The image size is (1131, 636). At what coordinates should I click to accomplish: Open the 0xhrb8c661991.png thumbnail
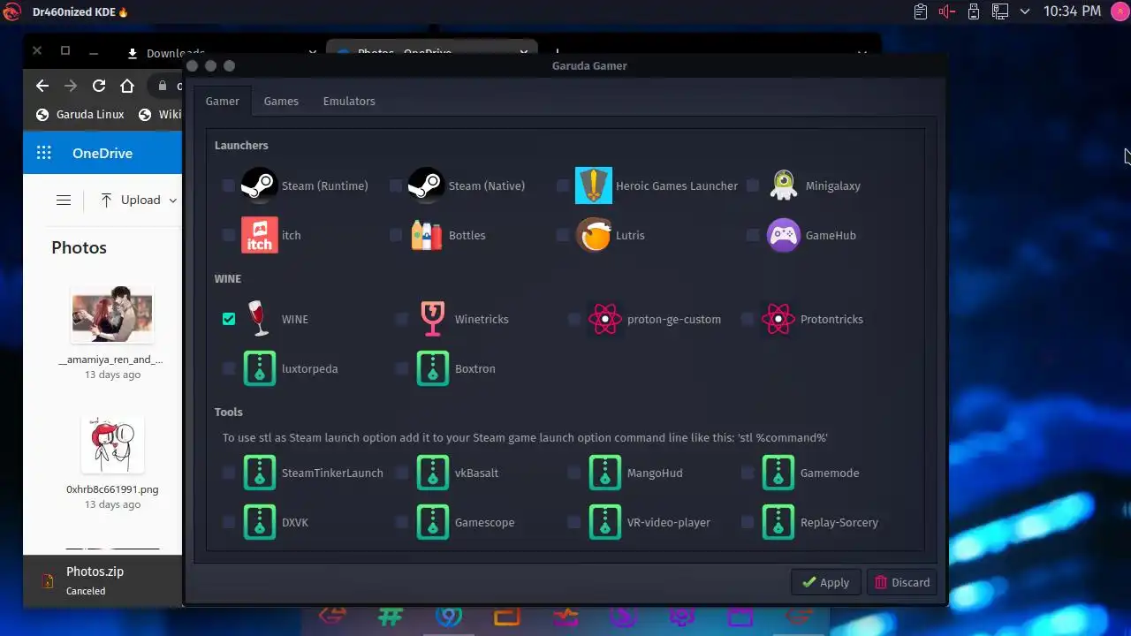tap(111, 444)
